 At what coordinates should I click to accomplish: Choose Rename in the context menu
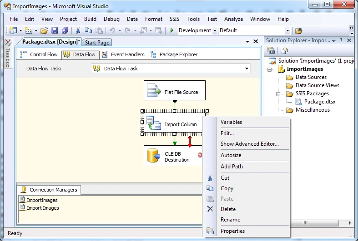(230, 220)
